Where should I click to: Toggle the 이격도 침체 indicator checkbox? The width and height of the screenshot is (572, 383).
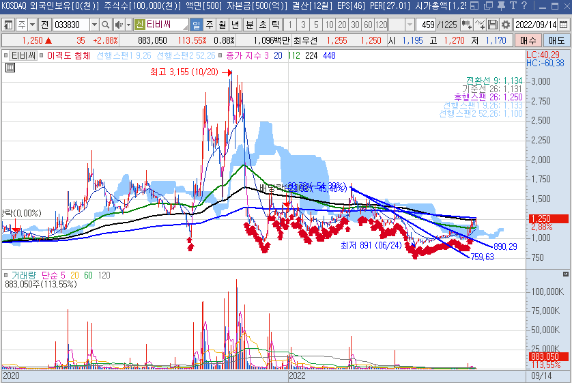coord(41,55)
